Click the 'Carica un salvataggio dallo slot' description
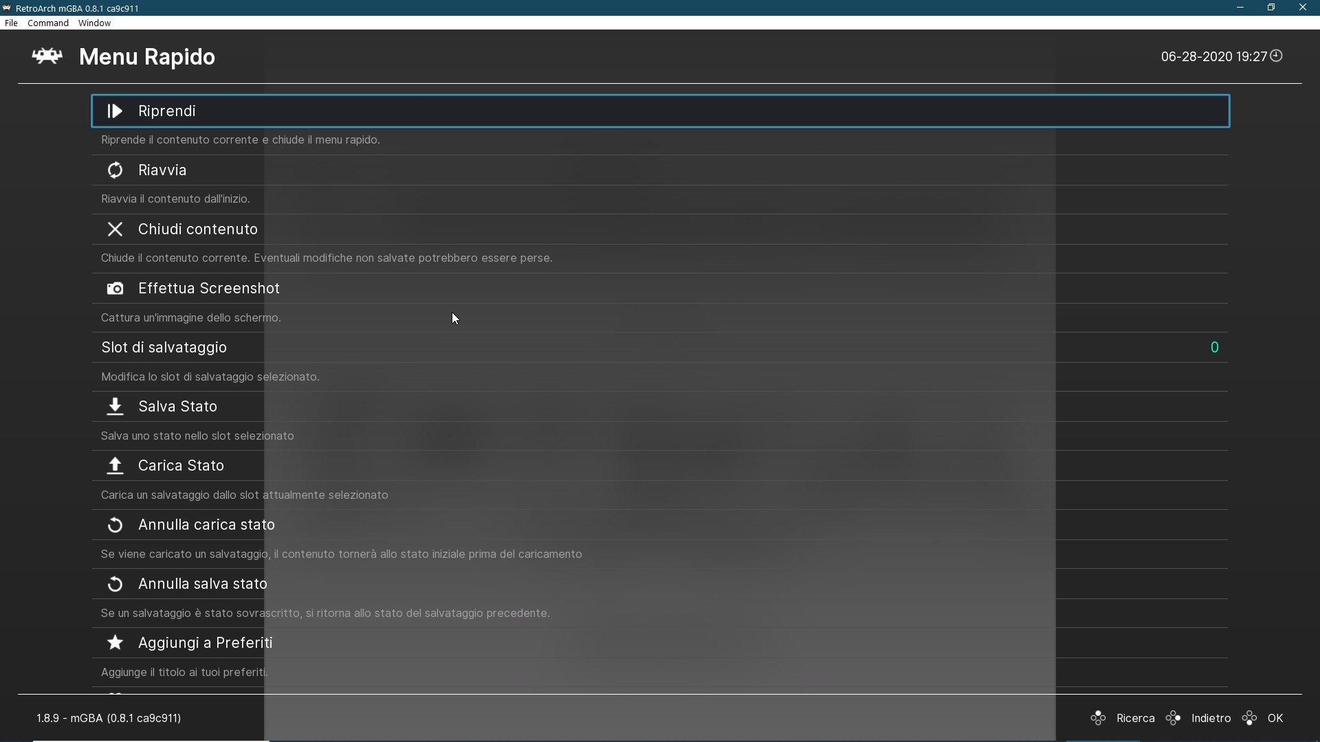 pyautogui.click(x=245, y=495)
